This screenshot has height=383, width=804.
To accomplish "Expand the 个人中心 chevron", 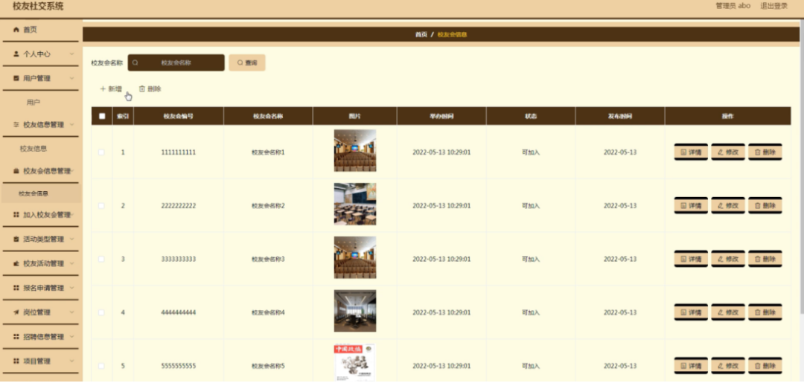I will point(71,54).
